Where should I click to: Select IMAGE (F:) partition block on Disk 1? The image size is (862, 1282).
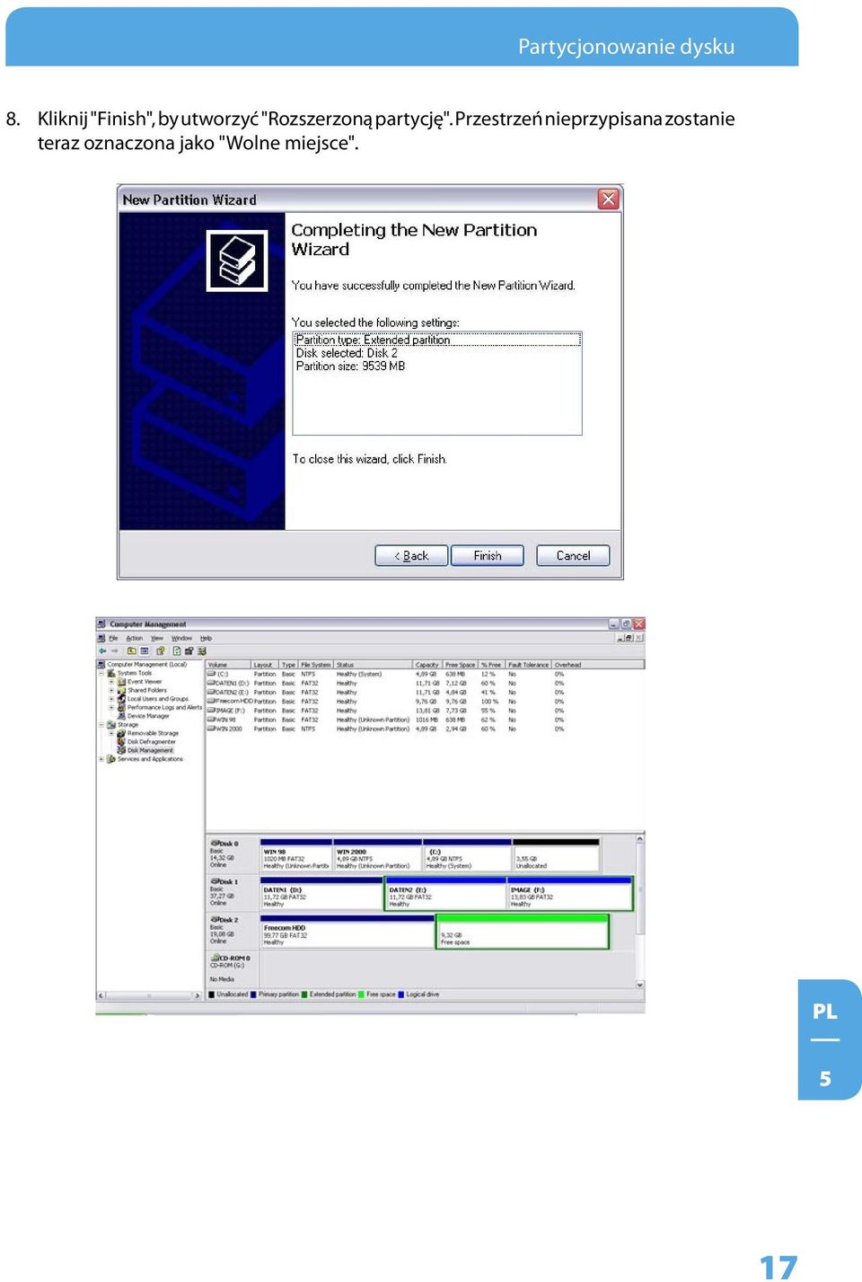point(569,894)
